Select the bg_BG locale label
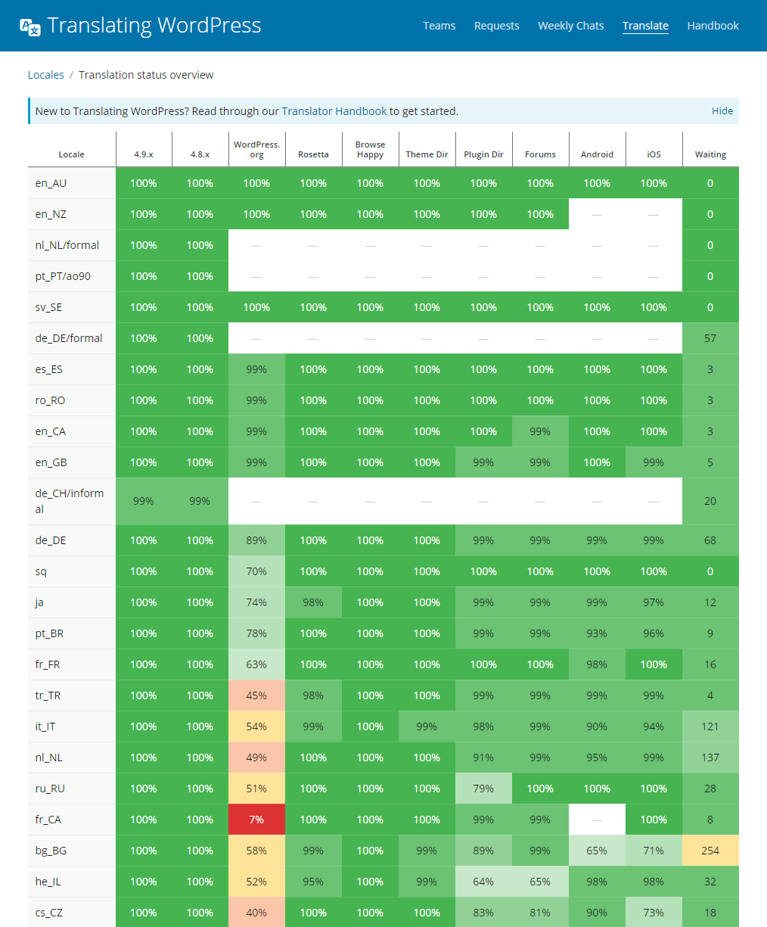This screenshot has width=767, height=927. [51, 851]
